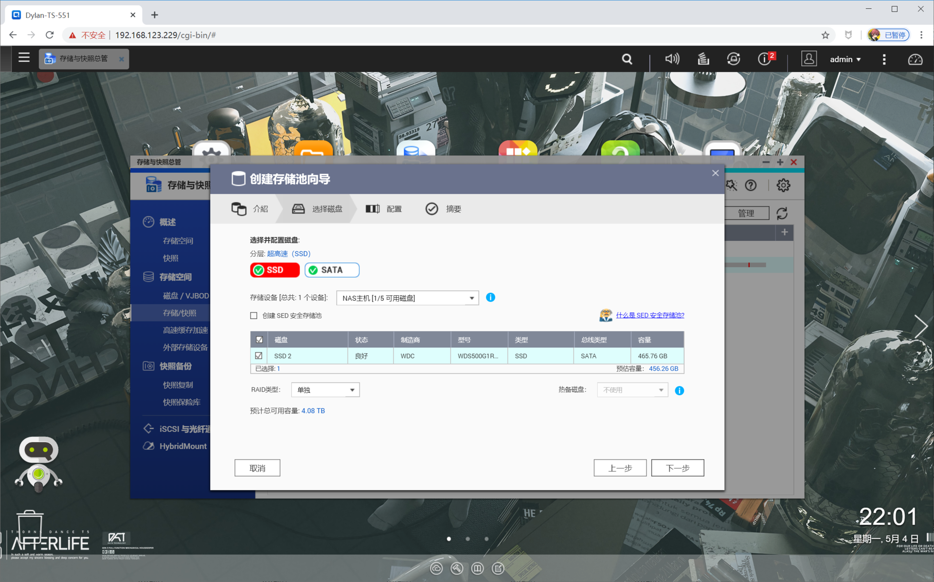Expand the admin user menu

845,59
